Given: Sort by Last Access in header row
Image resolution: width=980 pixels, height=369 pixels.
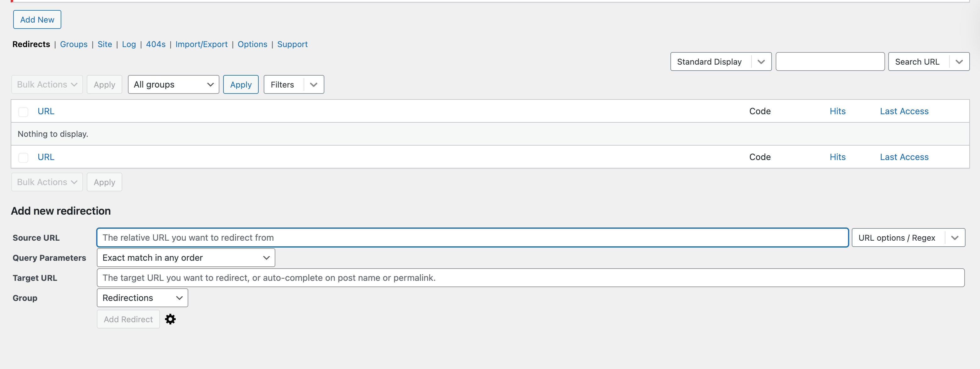Looking at the screenshot, I should (x=904, y=111).
